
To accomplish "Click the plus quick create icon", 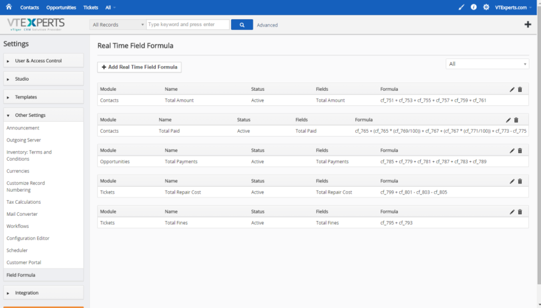I will (x=528, y=24).
